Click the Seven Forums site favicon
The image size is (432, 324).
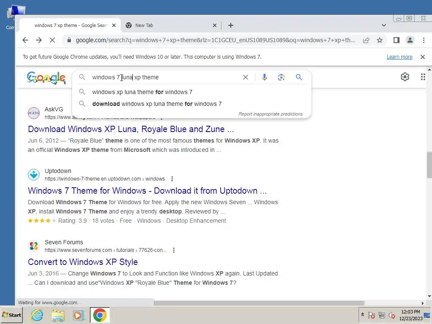(x=34, y=246)
